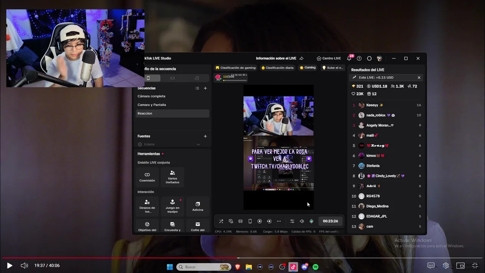
Task: Open Juego en equipo tool
Action: (172, 206)
